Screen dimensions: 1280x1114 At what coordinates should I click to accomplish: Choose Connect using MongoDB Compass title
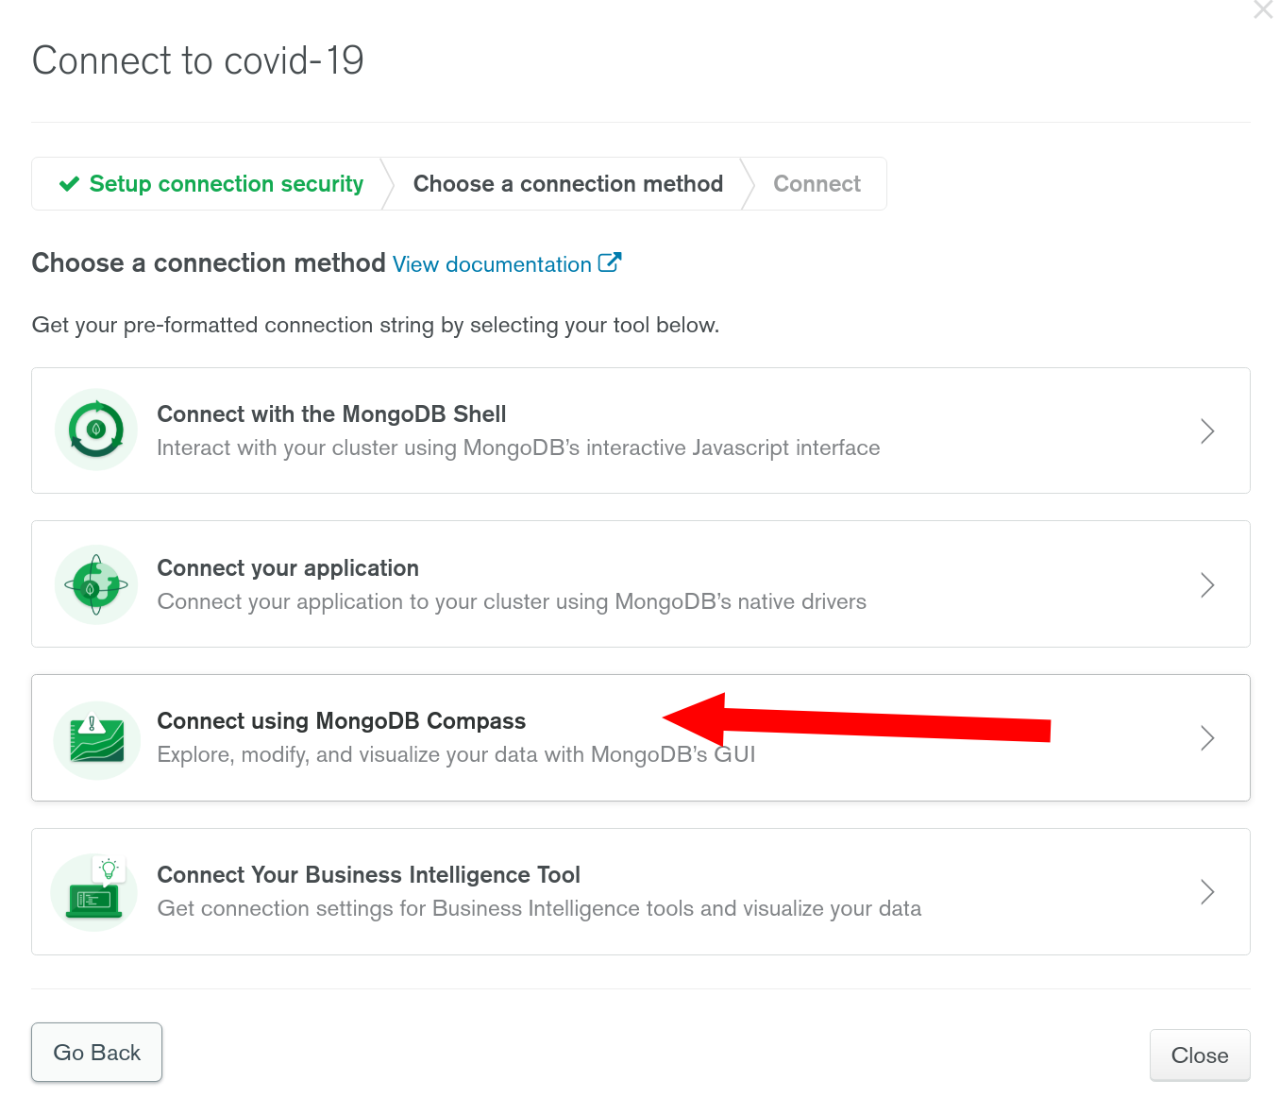[x=341, y=721]
